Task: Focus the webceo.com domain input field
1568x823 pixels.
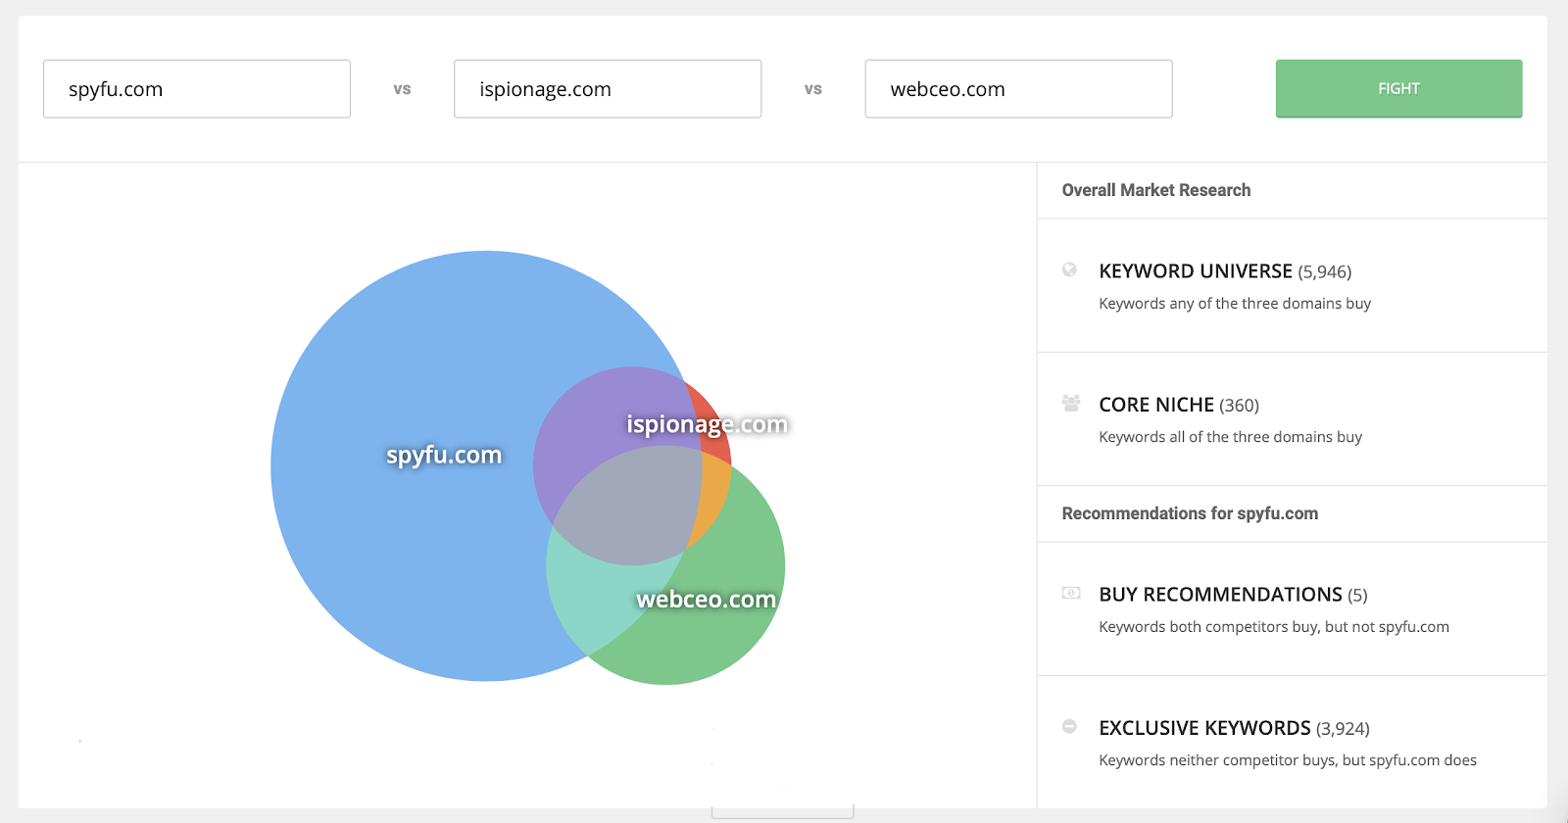Action: click(1018, 89)
